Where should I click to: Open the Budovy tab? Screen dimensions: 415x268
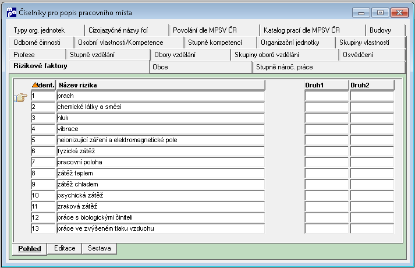[x=385, y=30]
